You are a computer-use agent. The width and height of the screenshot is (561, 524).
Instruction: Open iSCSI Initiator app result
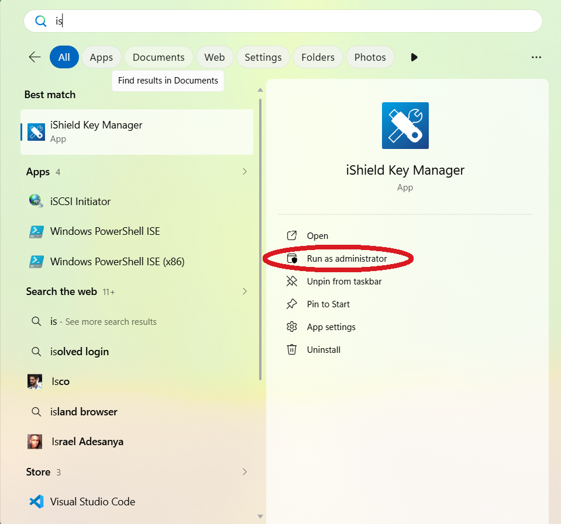pos(137,202)
